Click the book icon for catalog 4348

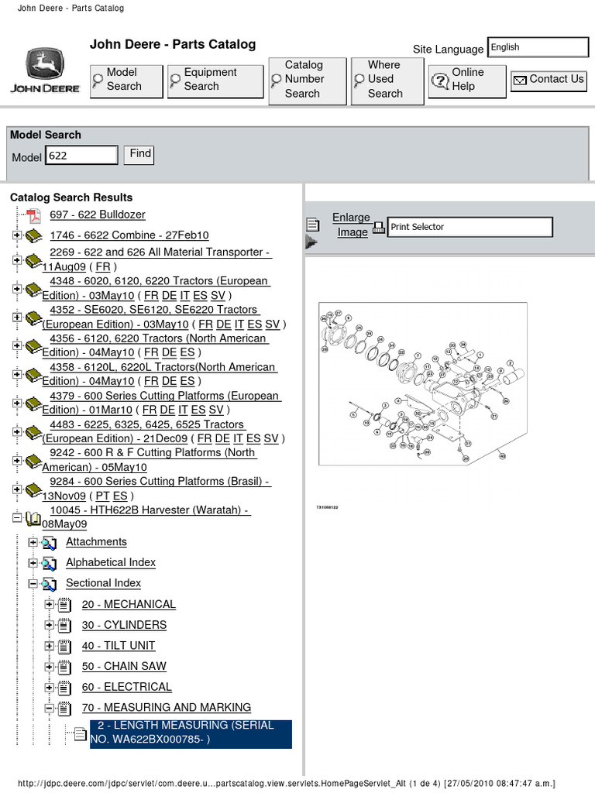[x=33, y=290]
